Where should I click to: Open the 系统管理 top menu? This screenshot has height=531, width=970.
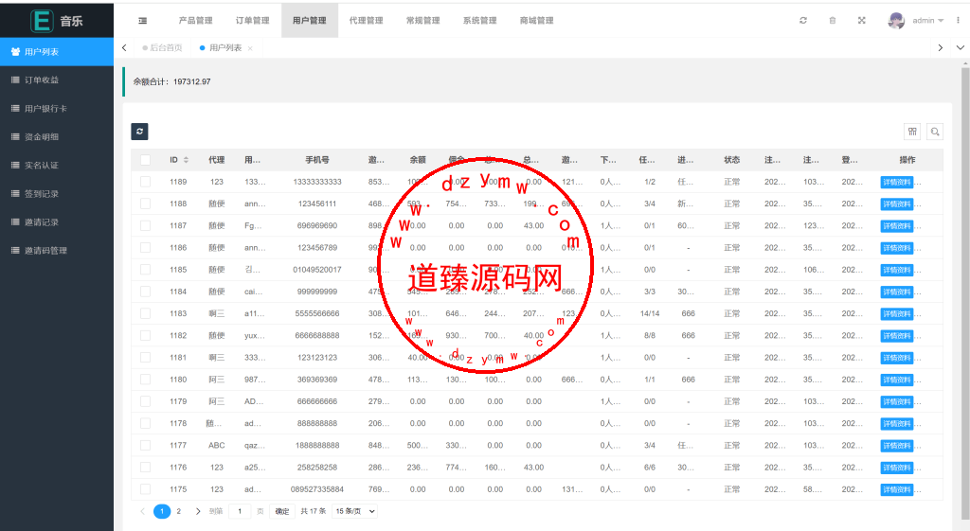tap(480, 21)
